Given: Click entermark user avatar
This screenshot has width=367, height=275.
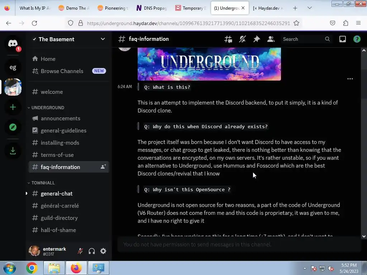Looking at the screenshot, I should (34, 251).
